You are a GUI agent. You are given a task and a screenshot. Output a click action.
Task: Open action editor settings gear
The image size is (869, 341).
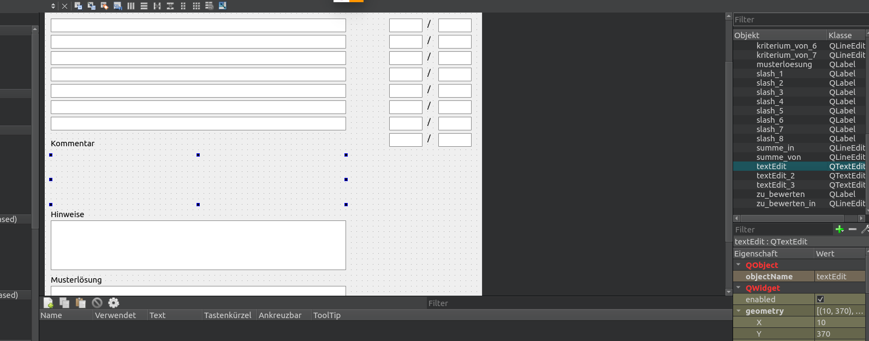[114, 303]
